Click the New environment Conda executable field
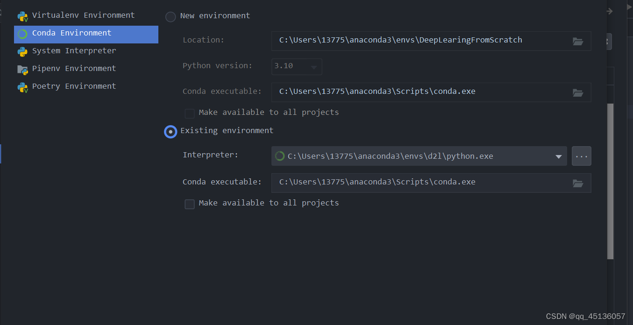633x325 pixels. [x=431, y=92]
